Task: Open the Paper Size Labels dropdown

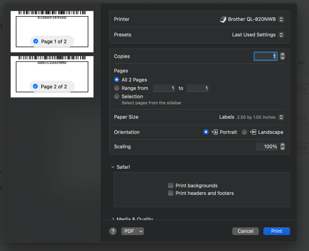Action: (251, 117)
